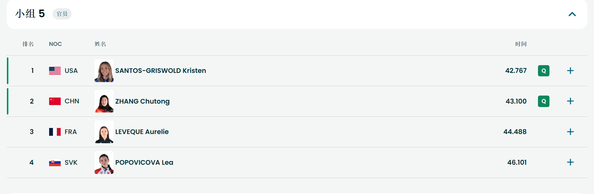Viewport: 594px width, 194px height.
Task: Open ZHANG Chutong athlete profile link
Action: (x=142, y=101)
